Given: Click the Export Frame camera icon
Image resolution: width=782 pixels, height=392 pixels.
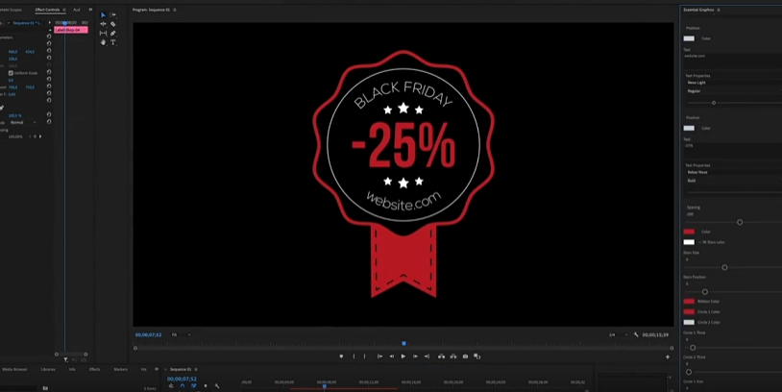Looking at the screenshot, I should (x=465, y=356).
